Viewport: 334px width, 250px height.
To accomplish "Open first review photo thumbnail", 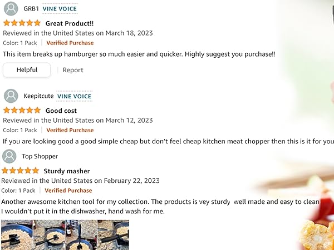I will 16,234.
